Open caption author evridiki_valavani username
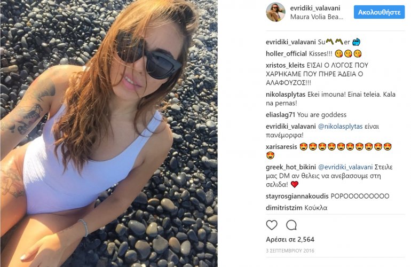 (291, 42)
